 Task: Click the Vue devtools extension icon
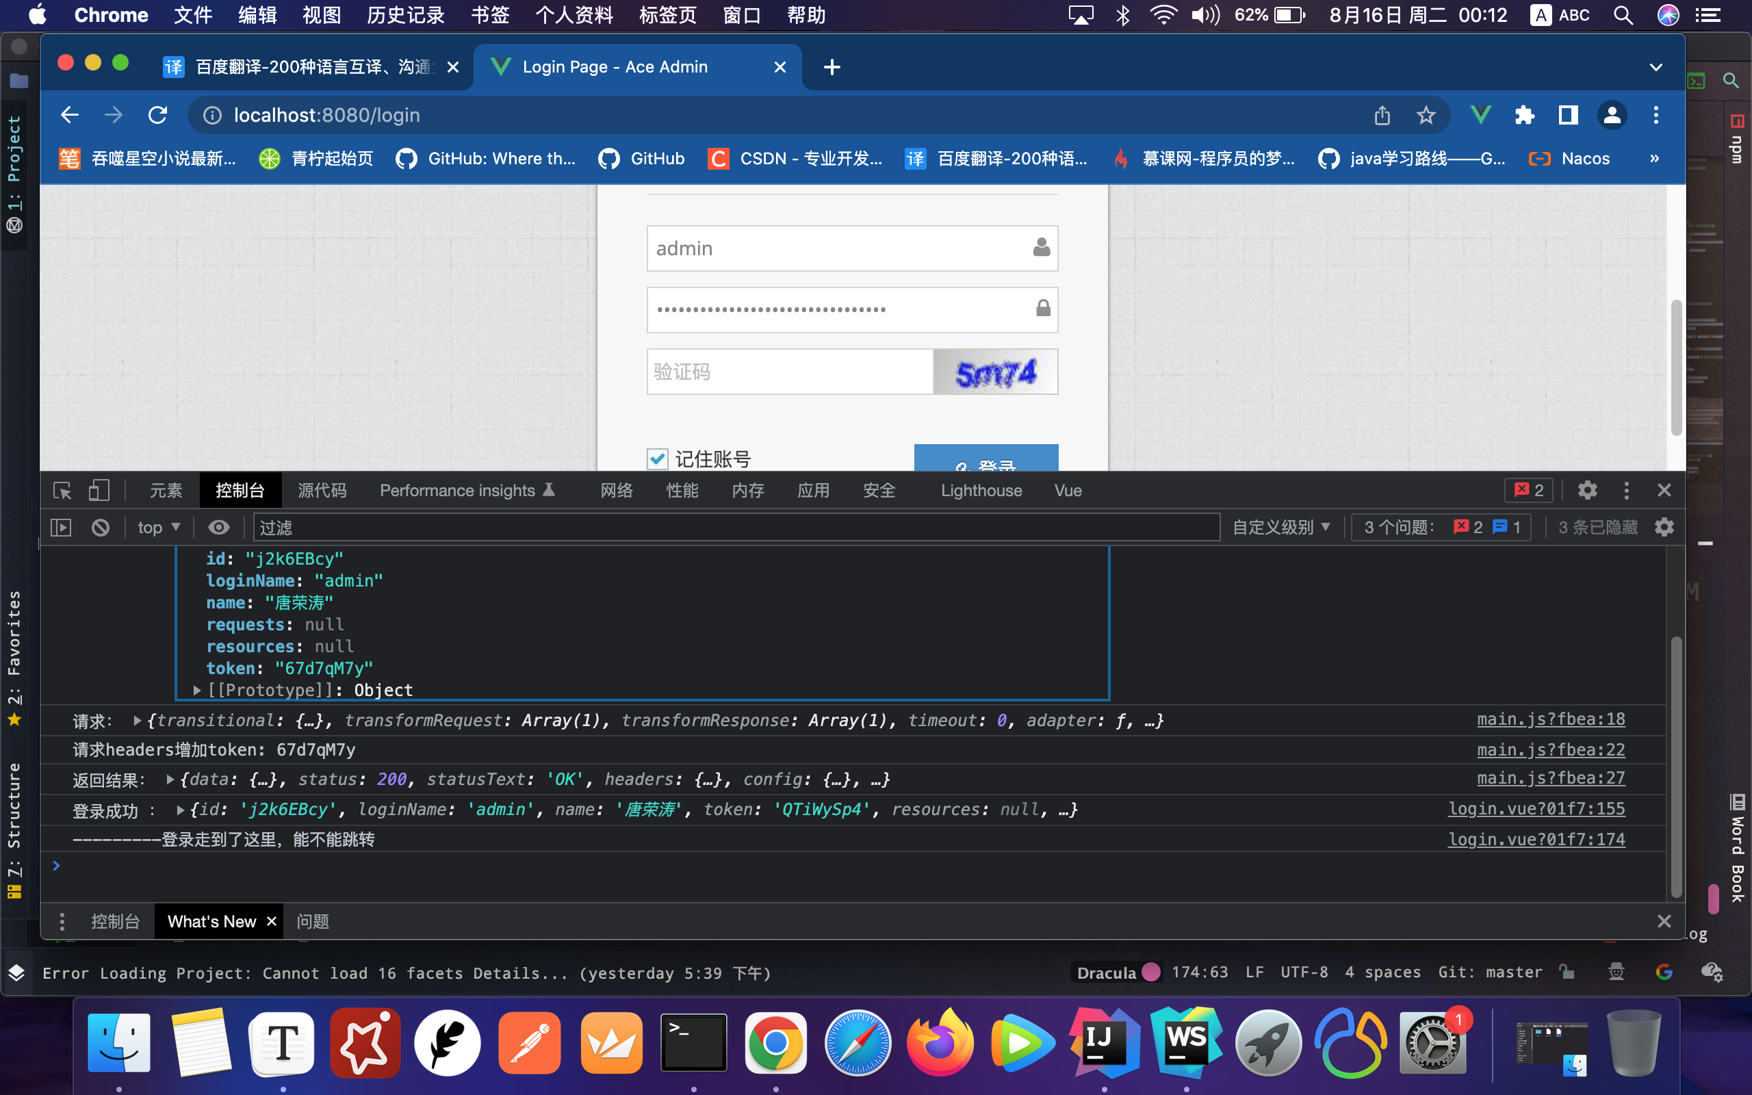tap(1480, 115)
